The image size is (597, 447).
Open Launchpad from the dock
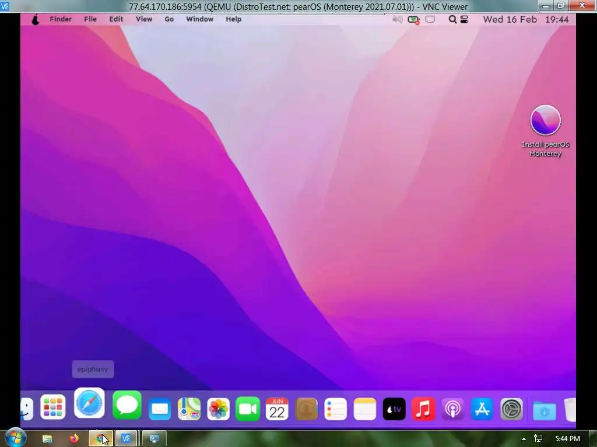(x=53, y=407)
